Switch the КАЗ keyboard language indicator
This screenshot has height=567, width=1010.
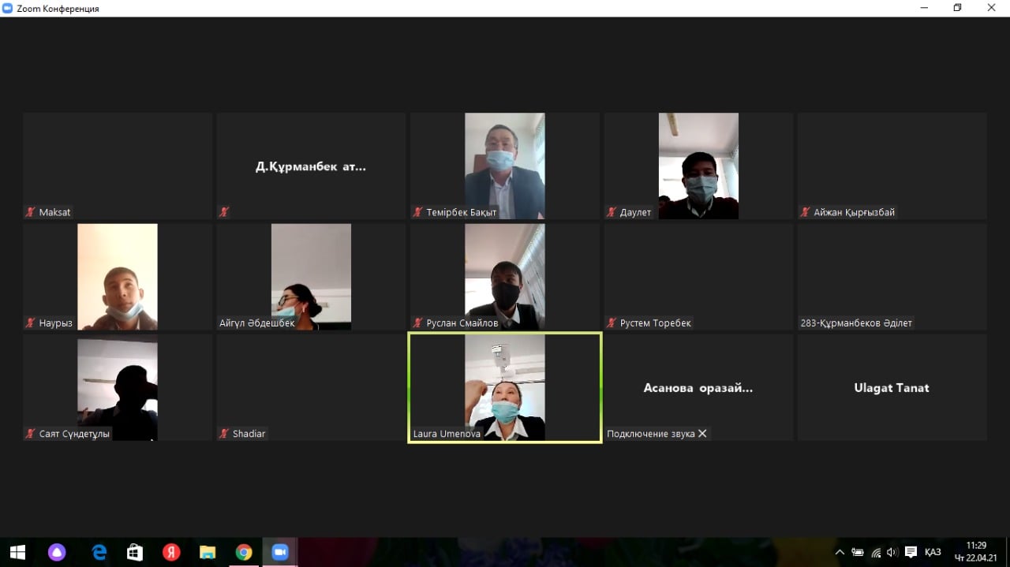(933, 552)
